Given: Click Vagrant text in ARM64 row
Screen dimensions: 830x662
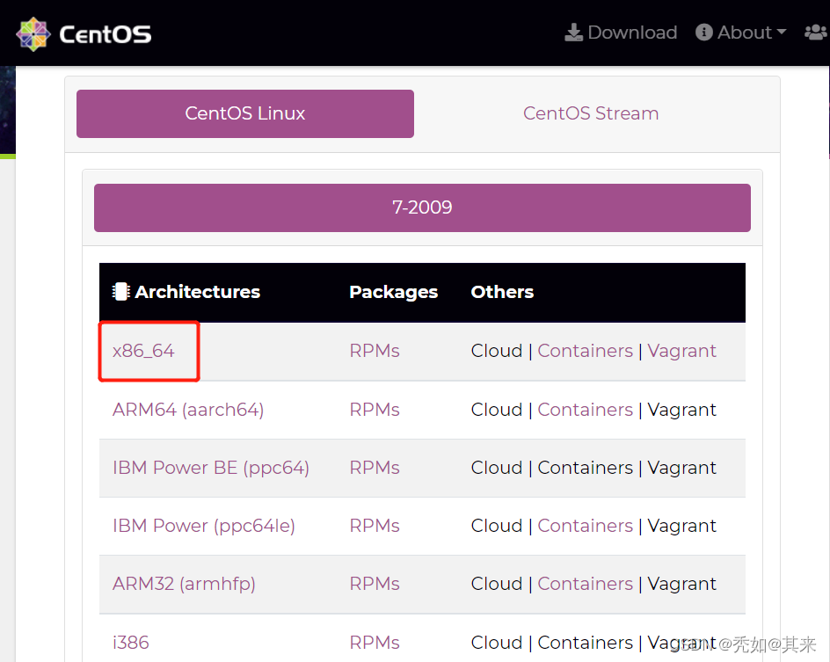Looking at the screenshot, I should tap(681, 410).
